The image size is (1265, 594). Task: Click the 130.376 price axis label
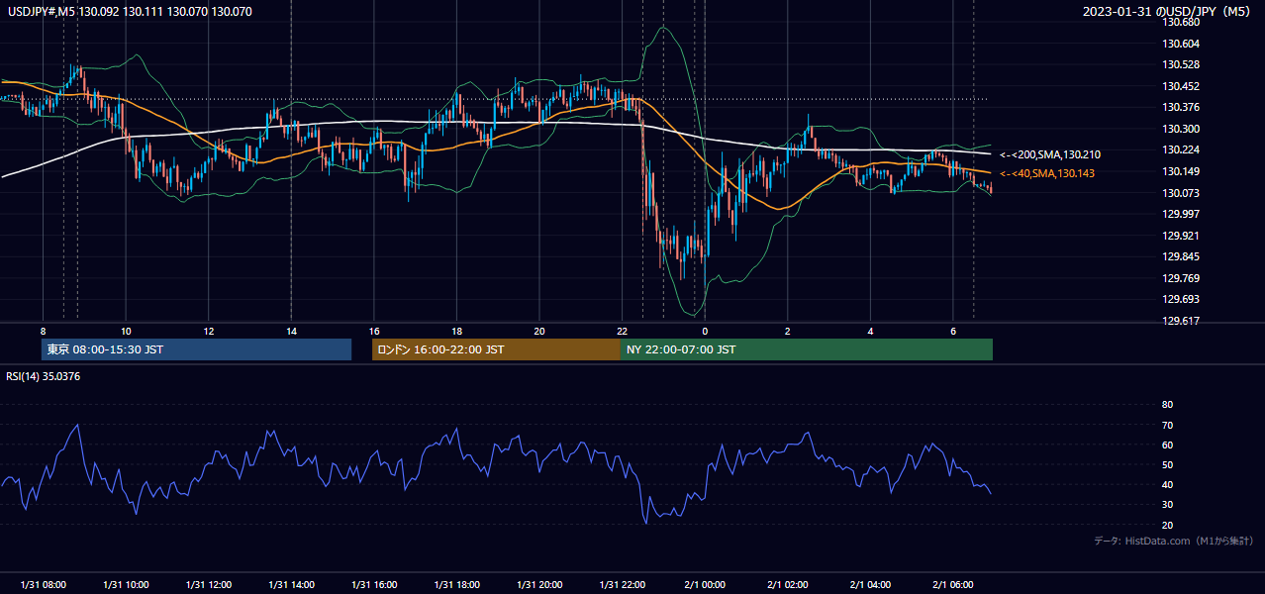click(1180, 107)
